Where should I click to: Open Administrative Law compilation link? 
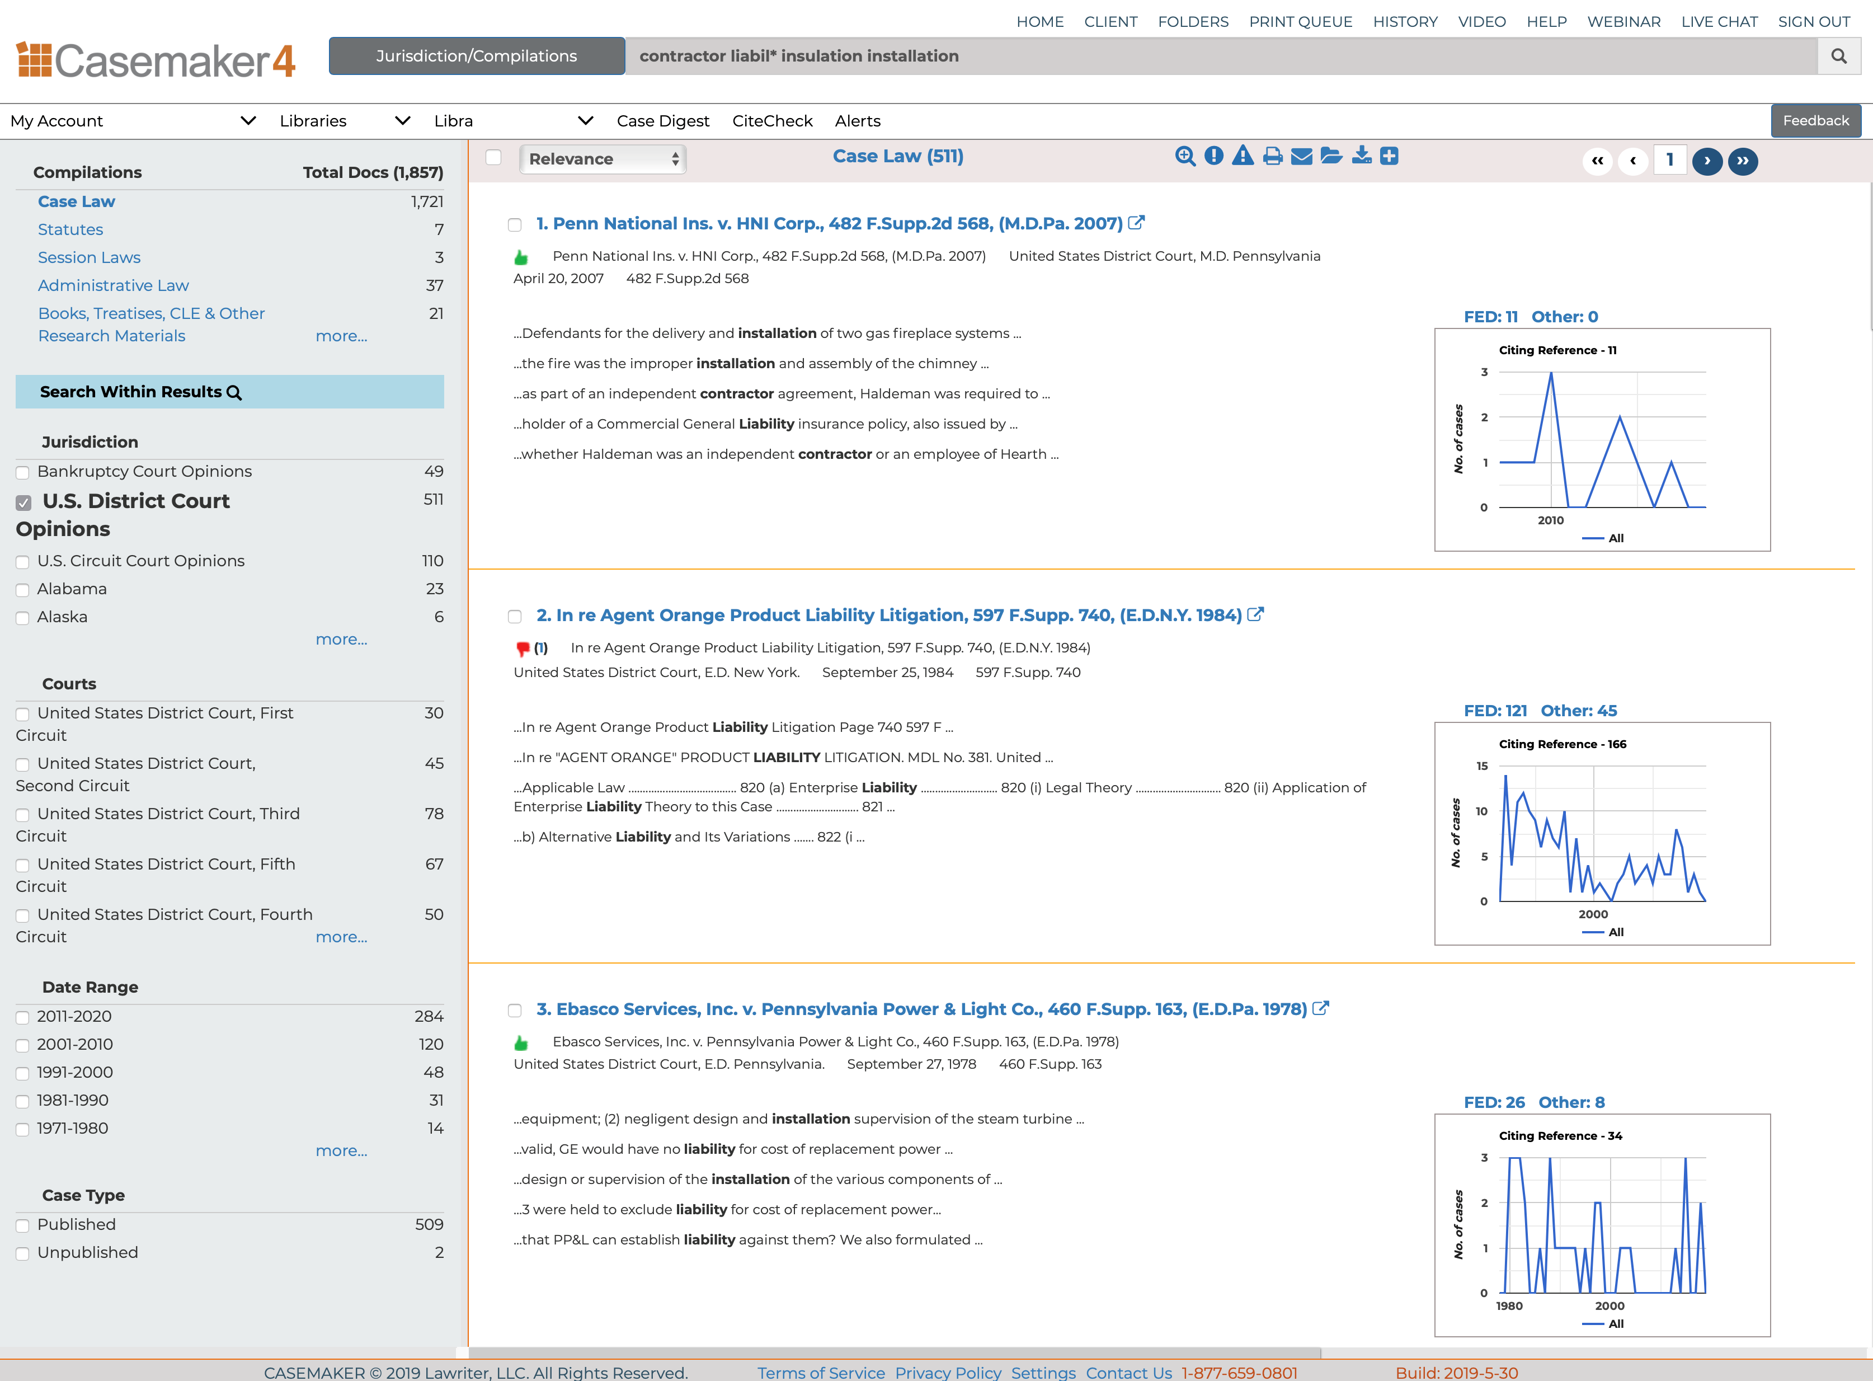pos(113,285)
